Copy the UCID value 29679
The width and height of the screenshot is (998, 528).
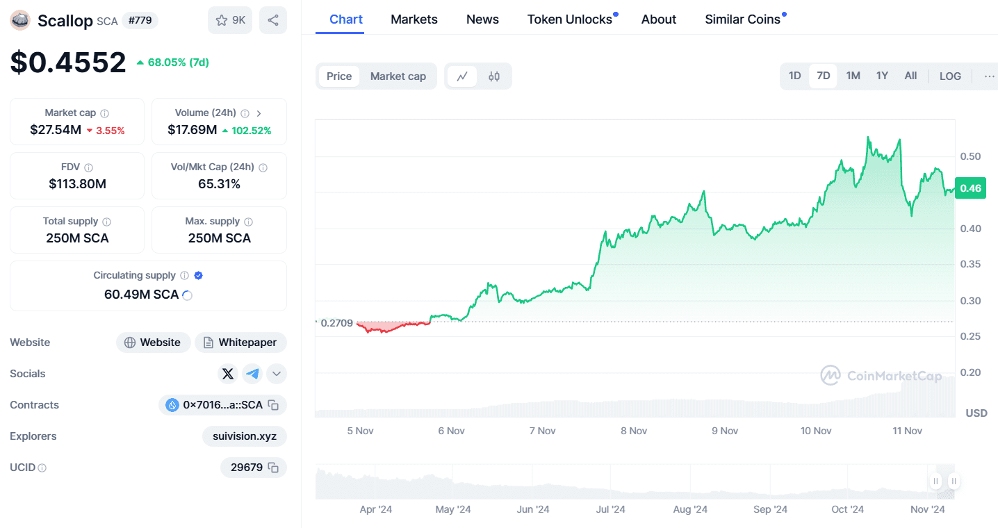274,467
